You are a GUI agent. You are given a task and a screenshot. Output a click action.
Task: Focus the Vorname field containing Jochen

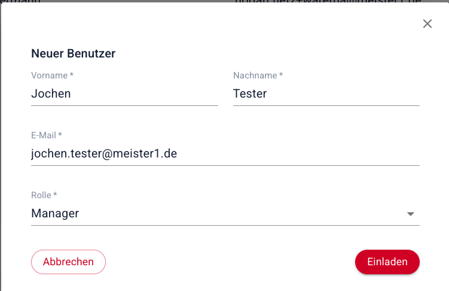(x=124, y=93)
